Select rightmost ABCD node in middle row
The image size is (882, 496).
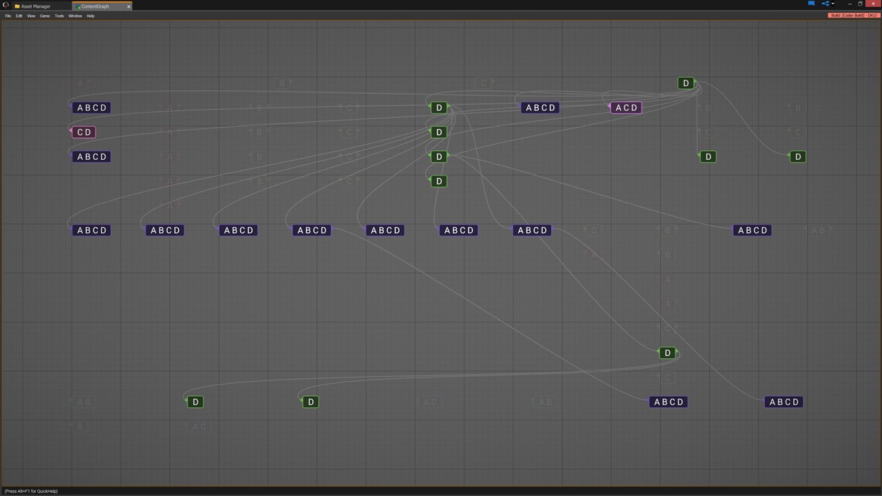(x=752, y=230)
